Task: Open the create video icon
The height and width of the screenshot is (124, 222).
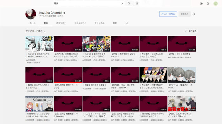Action: click(201, 3)
